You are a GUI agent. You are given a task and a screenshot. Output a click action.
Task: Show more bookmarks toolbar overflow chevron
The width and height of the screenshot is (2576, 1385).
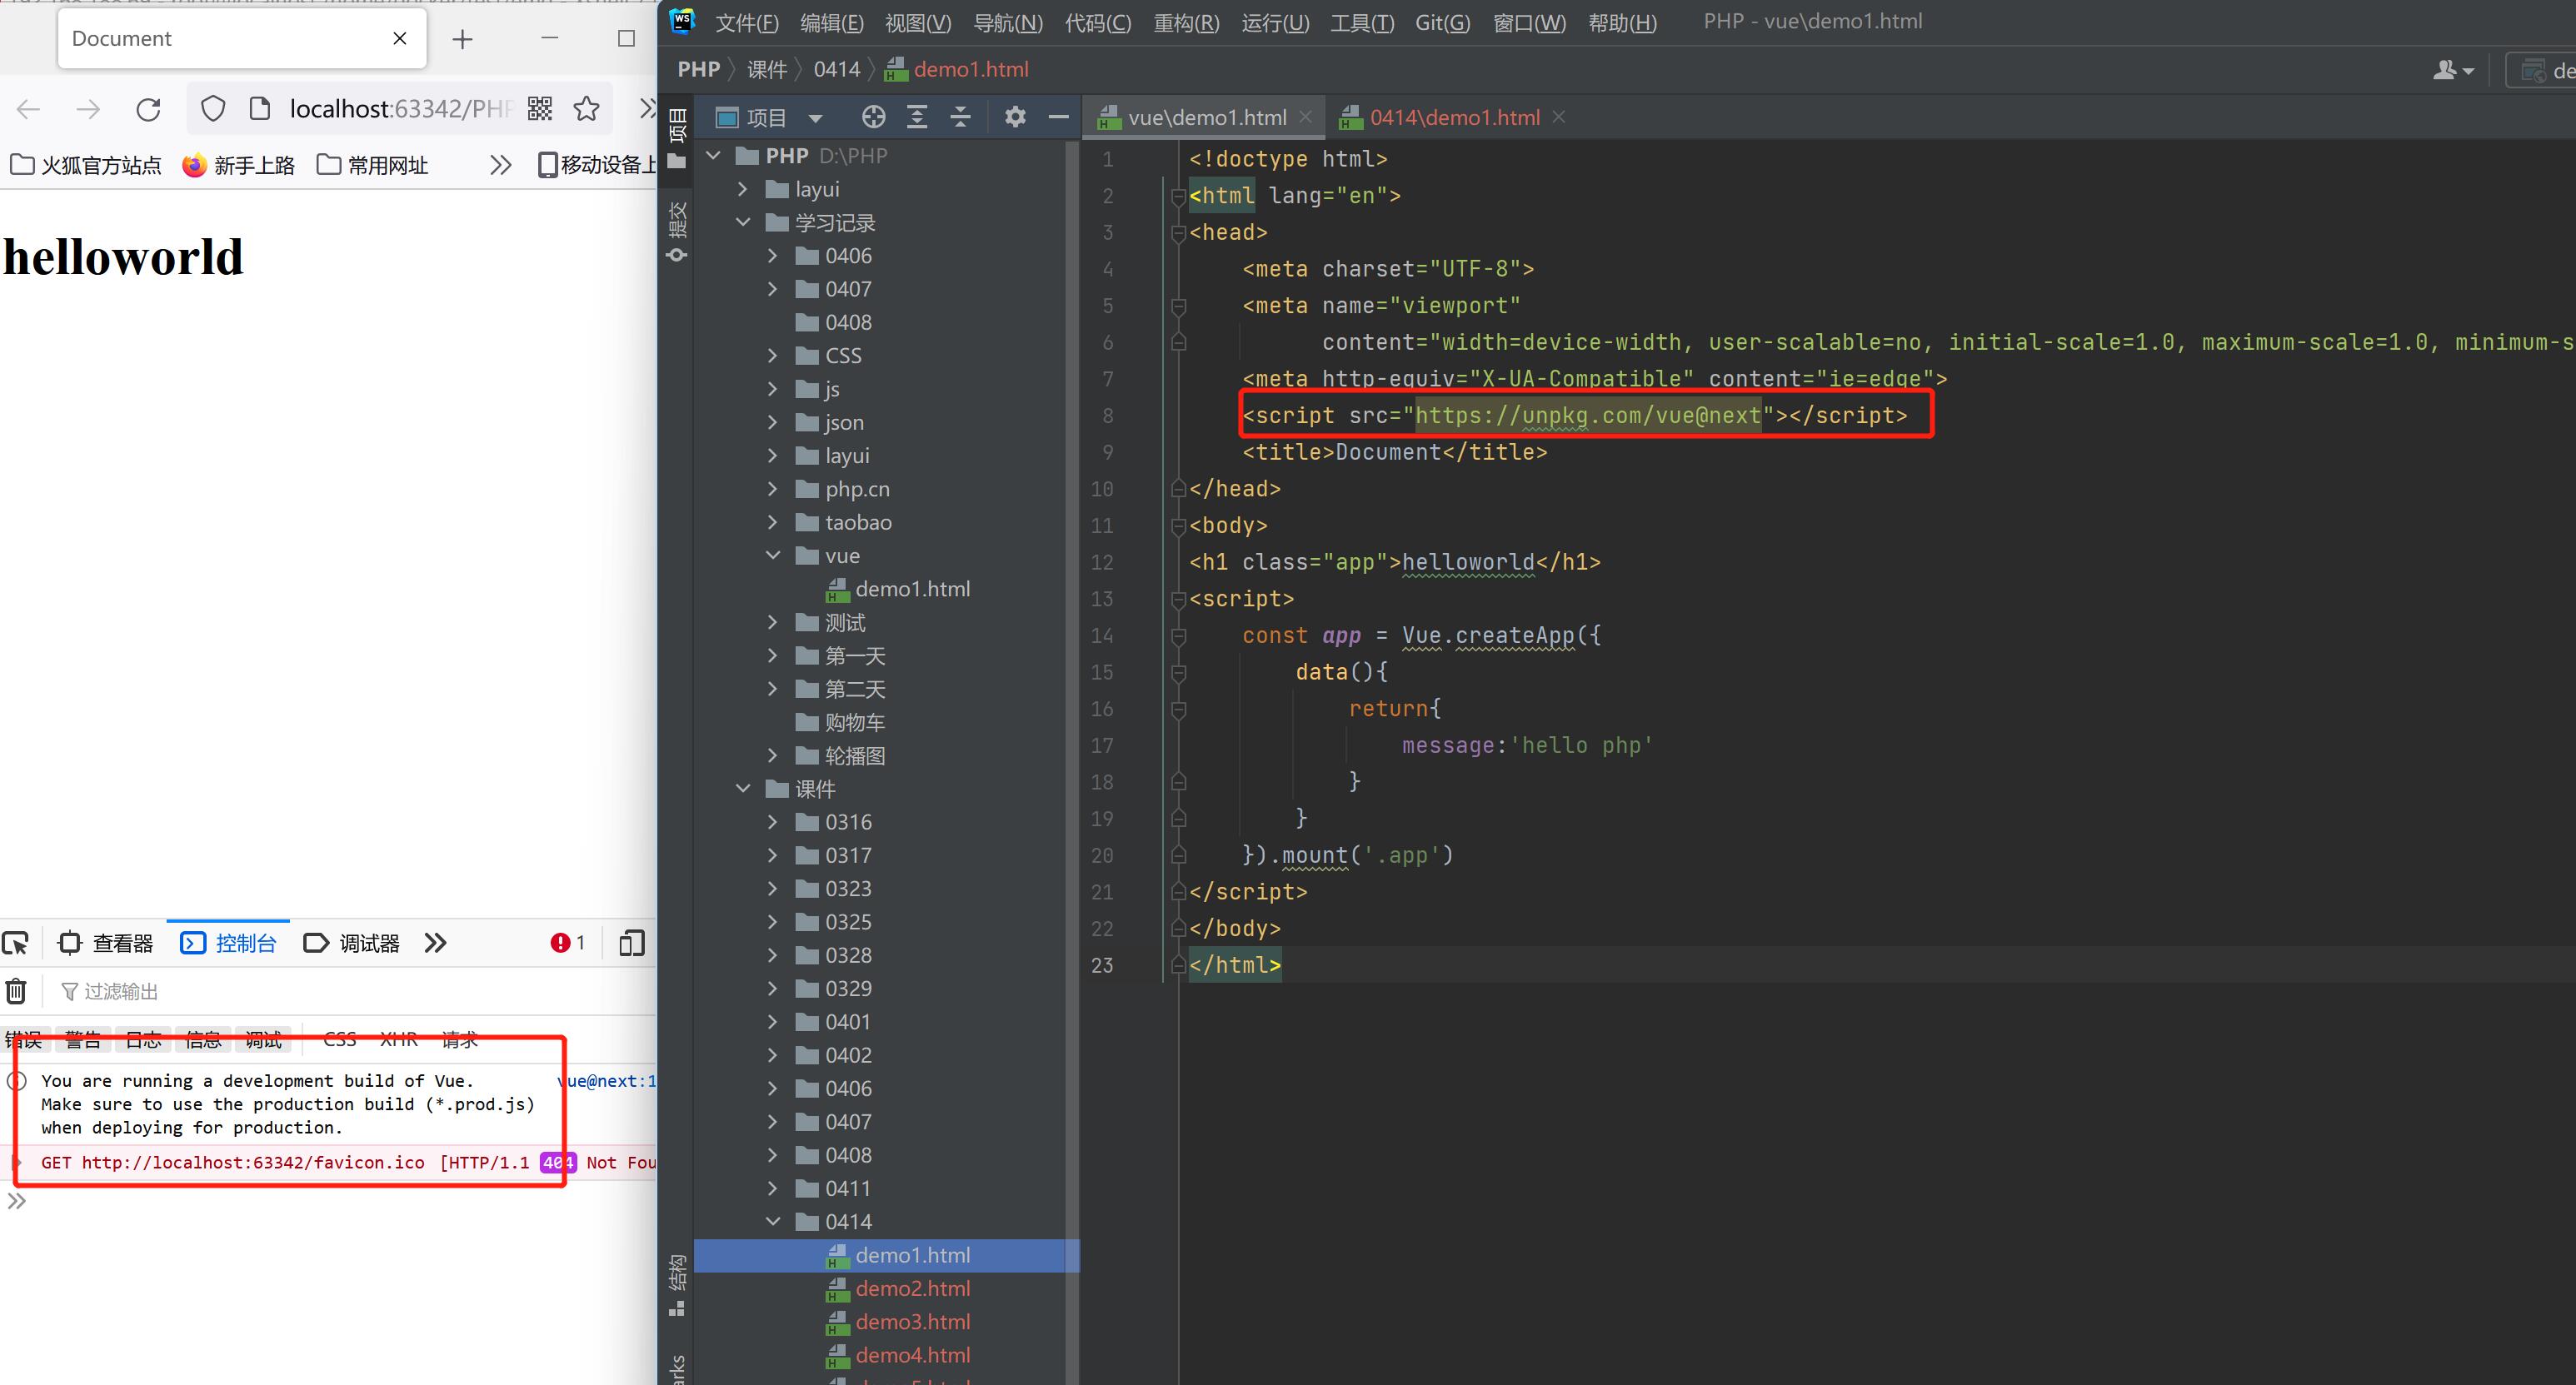500,165
